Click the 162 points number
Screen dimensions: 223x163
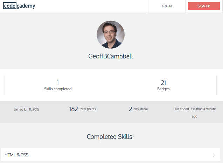pos(73,109)
